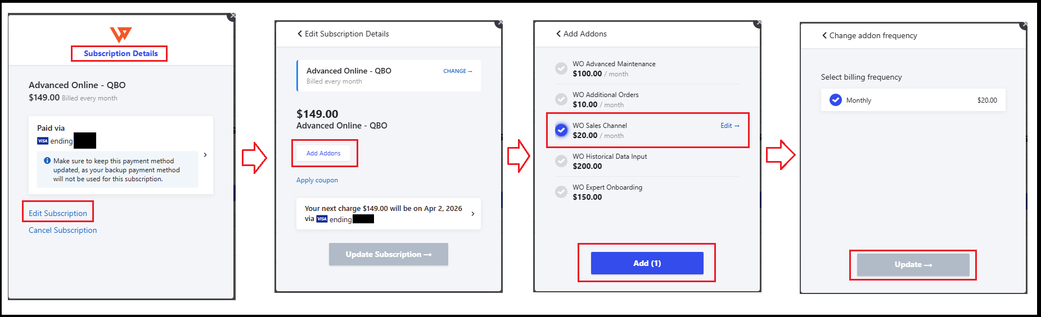Close the Subscription Details panel with X
This screenshot has width=1041, height=317.
pyautogui.click(x=231, y=16)
